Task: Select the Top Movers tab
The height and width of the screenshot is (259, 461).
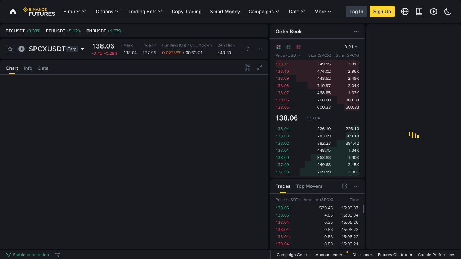Action: tap(309, 186)
